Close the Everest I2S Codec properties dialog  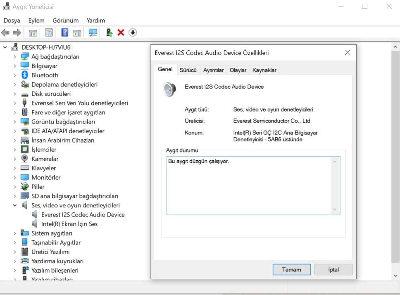[x=348, y=52]
